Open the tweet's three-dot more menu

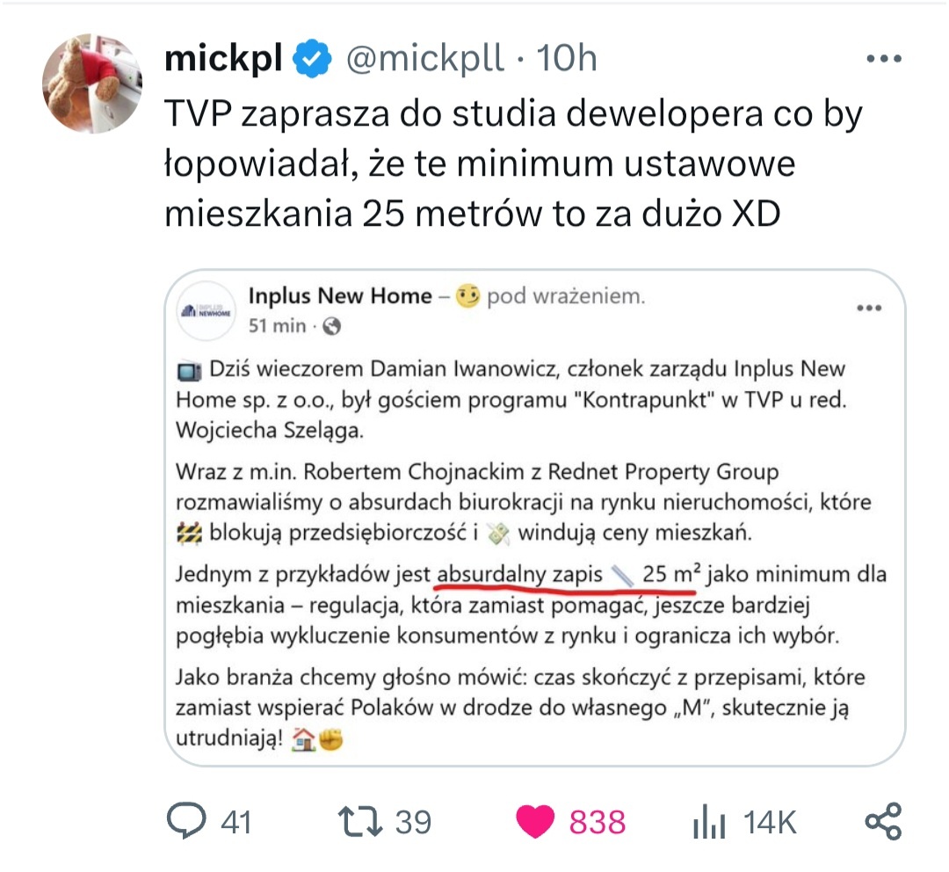884,60
